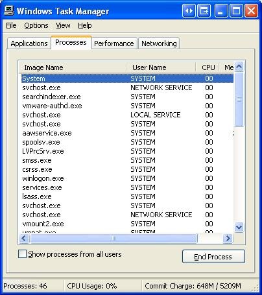Open the Help menu
262x295 pixels.
click(85, 25)
